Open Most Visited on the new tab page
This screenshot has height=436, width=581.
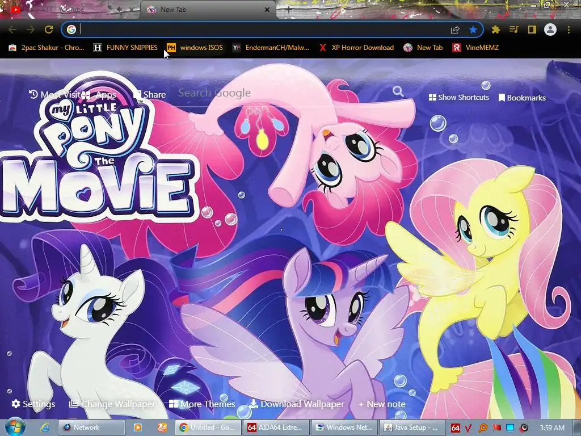56,95
